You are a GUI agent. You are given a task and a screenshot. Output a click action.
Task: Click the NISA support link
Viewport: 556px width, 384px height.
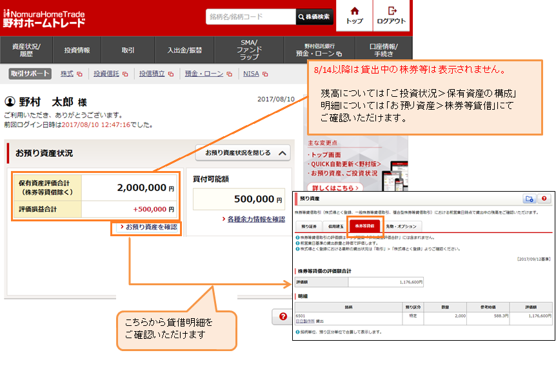pos(251,74)
